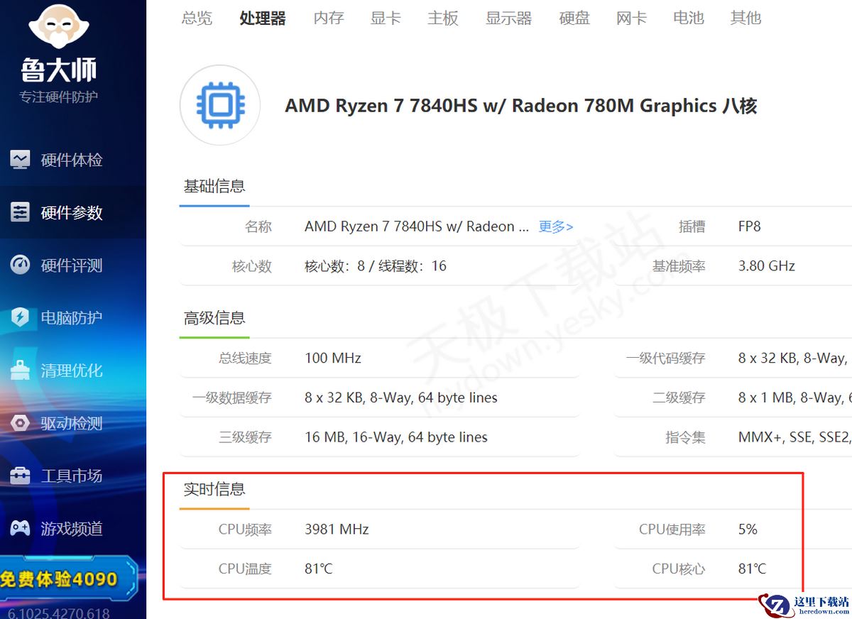Click the 基础信息 section heading

click(x=214, y=186)
